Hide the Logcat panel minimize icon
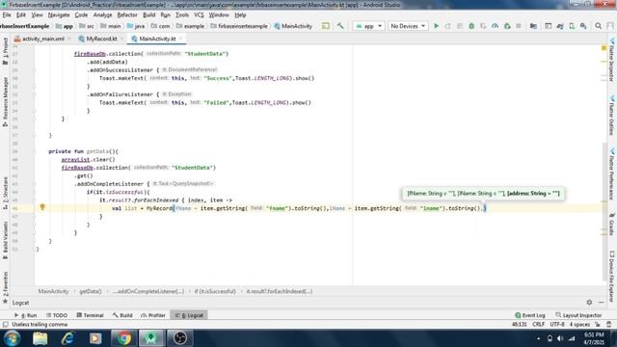 [602, 302]
